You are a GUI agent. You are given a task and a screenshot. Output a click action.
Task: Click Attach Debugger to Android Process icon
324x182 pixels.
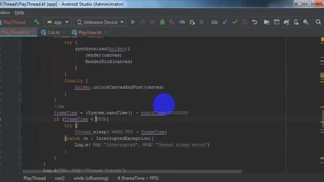(x=192, y=22)
